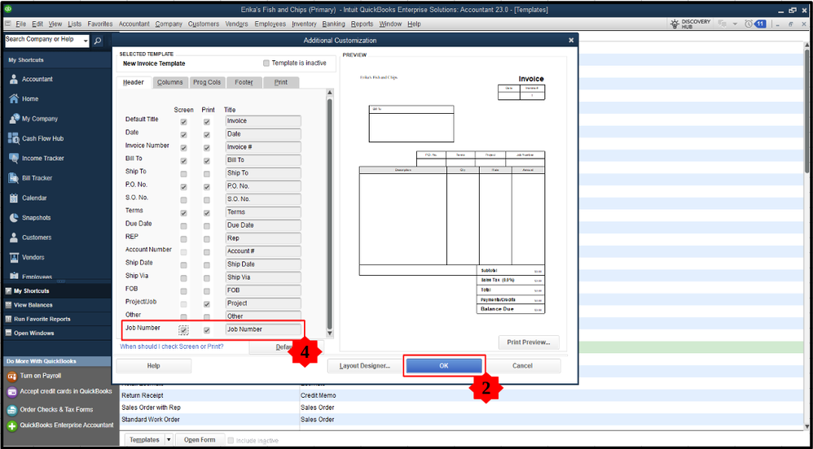Open 'When should I check Screen or Print?' link

point(172,346)
